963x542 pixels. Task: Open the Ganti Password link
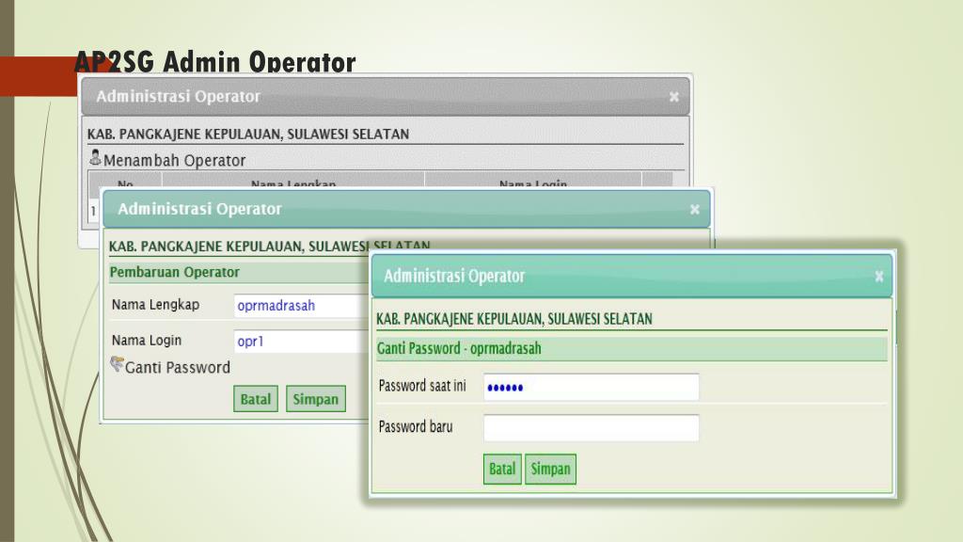(x=178, y=368)
